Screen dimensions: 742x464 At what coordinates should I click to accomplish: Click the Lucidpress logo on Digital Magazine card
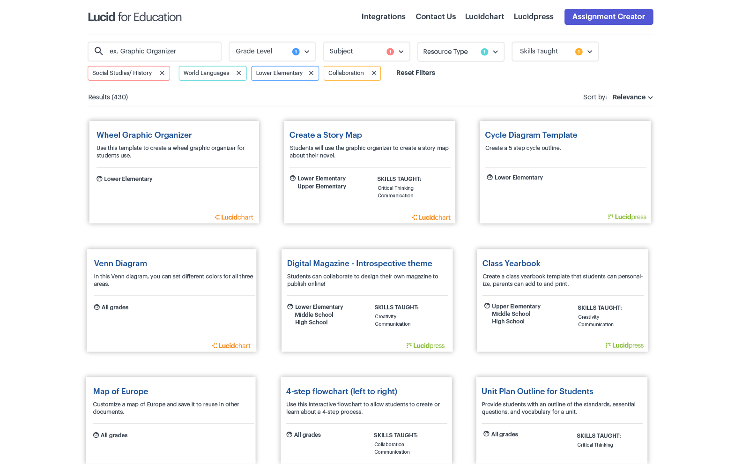425,346
